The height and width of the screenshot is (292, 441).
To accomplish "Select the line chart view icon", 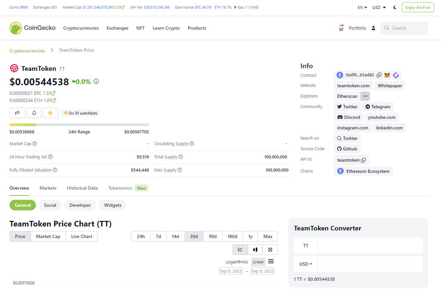I will [x=240, y=249].
